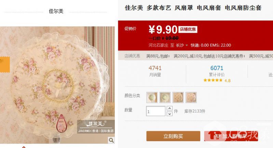273x148 pixels.
Task: Click the 满88元,包邮 store promotion text
Action: click(158, 56)
